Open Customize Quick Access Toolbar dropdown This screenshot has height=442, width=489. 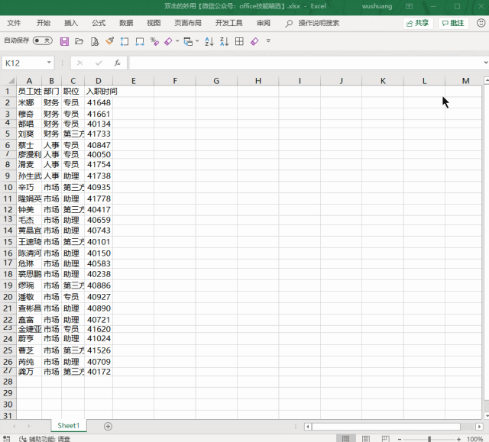[268, 41]
